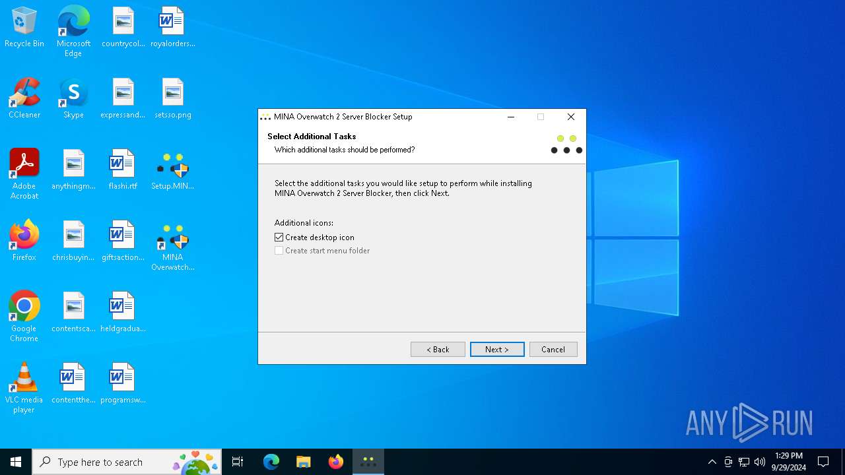Click the taskbar search box
Screen dimensions: 845x475
[127, 462]
